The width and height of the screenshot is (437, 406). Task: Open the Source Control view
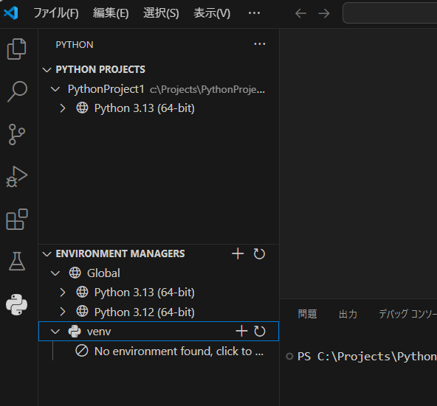coord(17,134)
